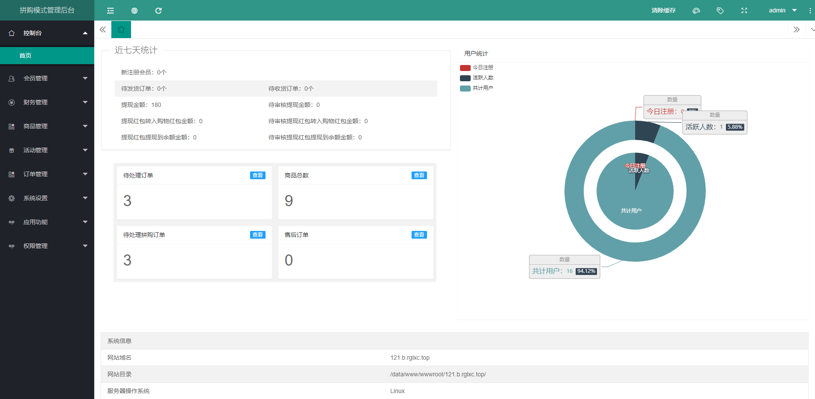Click 查看 on 待处理订单 card
The height and width of the screenshot is (399, 815).
click(x=257, y=175)
